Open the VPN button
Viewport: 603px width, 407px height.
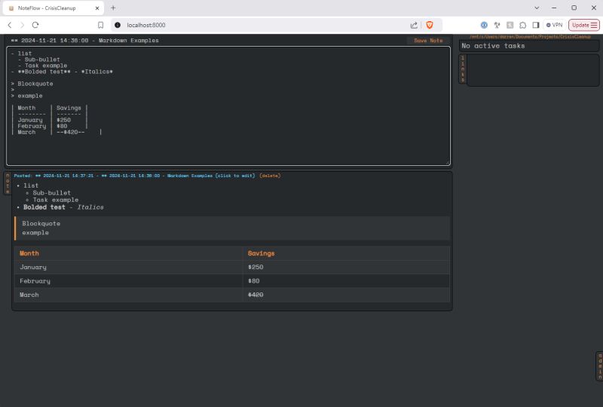tap(555, 25)
